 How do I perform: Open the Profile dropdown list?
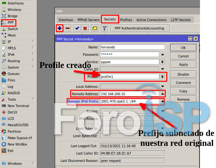coord(162,77)
